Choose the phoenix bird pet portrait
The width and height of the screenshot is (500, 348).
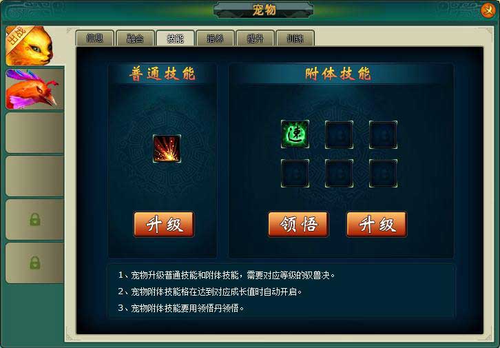click(34, 89)
